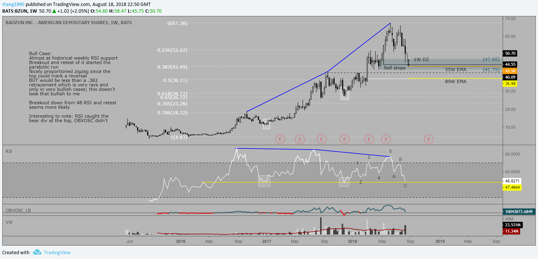Click the 2016 time axis label

(x=180, y=241)
